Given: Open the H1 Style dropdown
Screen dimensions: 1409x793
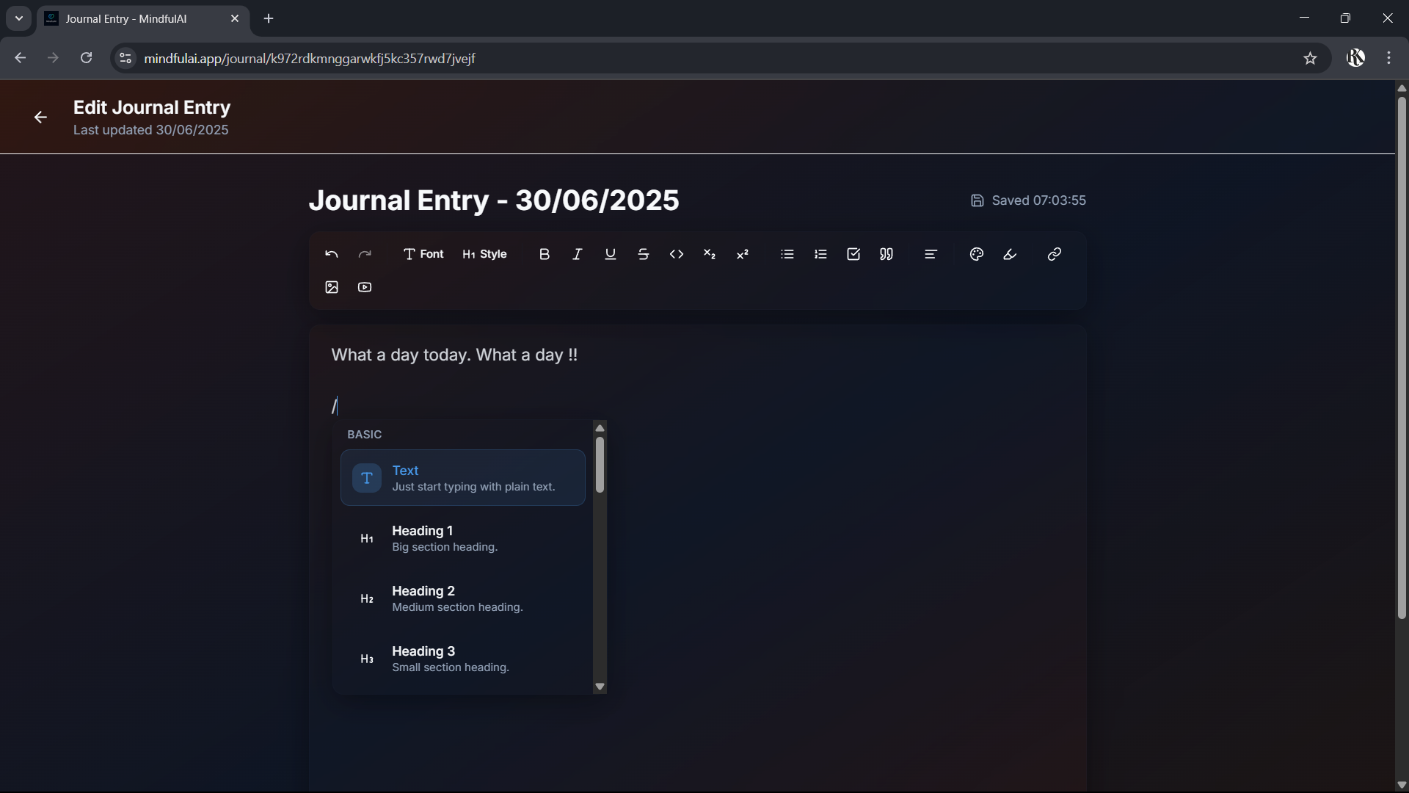Looking at the screenshot, I should pos(484,254).
